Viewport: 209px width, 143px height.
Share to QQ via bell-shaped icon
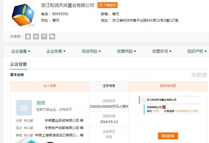point(28,36)
